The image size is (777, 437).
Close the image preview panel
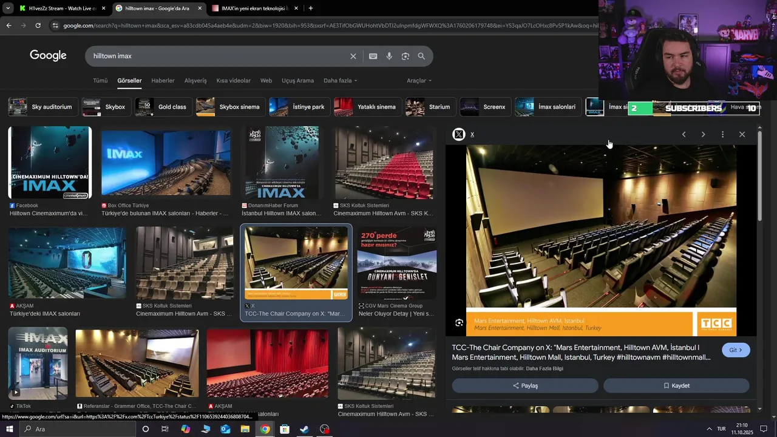(x=742, y=134)
